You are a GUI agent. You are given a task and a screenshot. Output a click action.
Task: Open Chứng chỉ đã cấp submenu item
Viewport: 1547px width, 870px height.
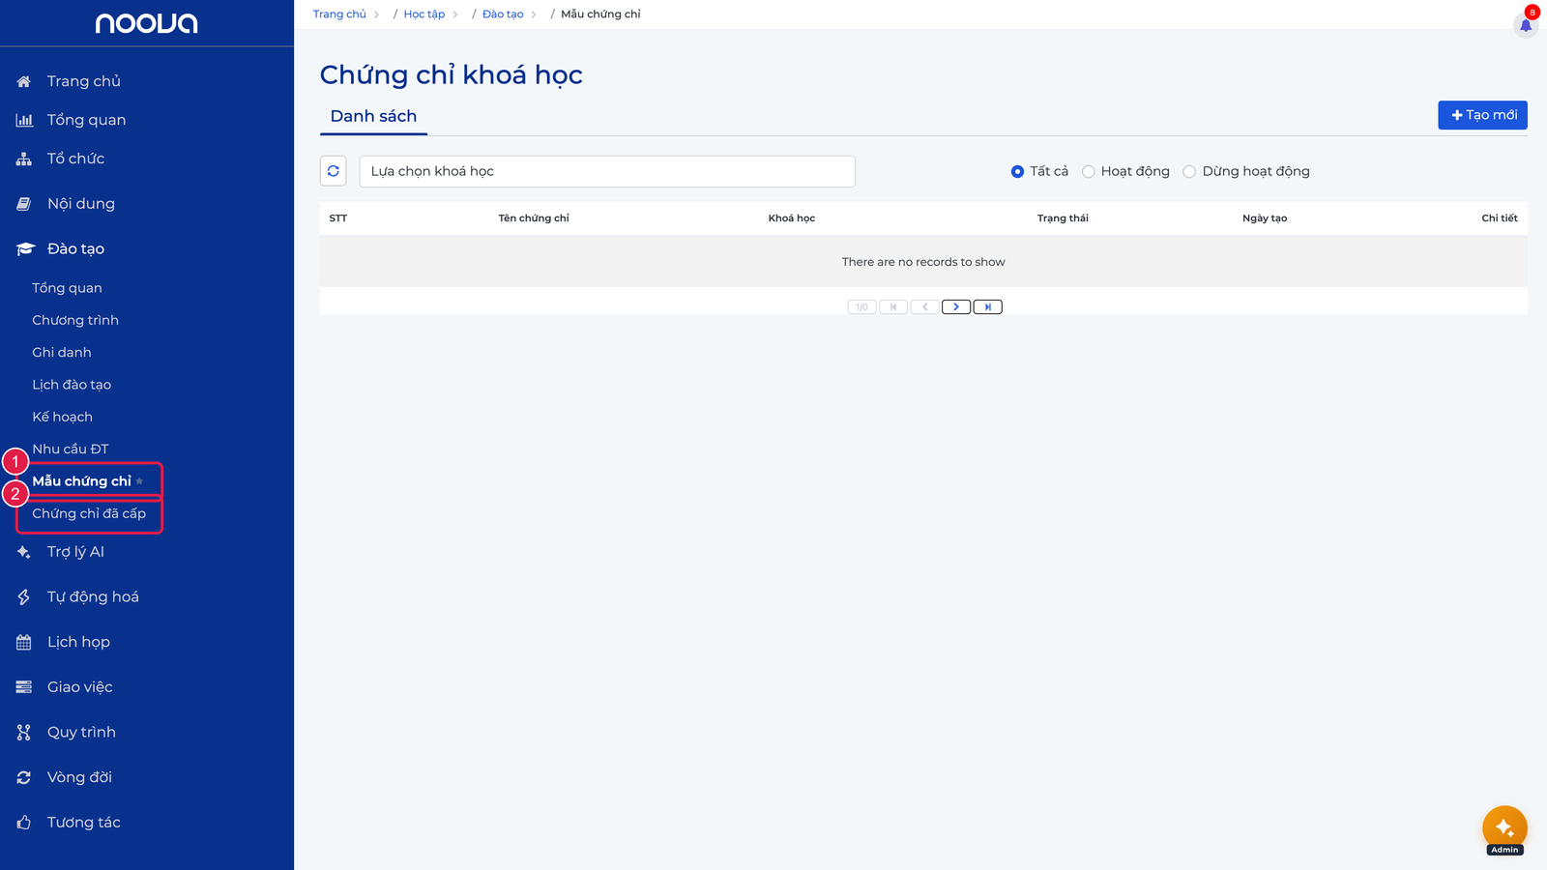coord(89,513)
